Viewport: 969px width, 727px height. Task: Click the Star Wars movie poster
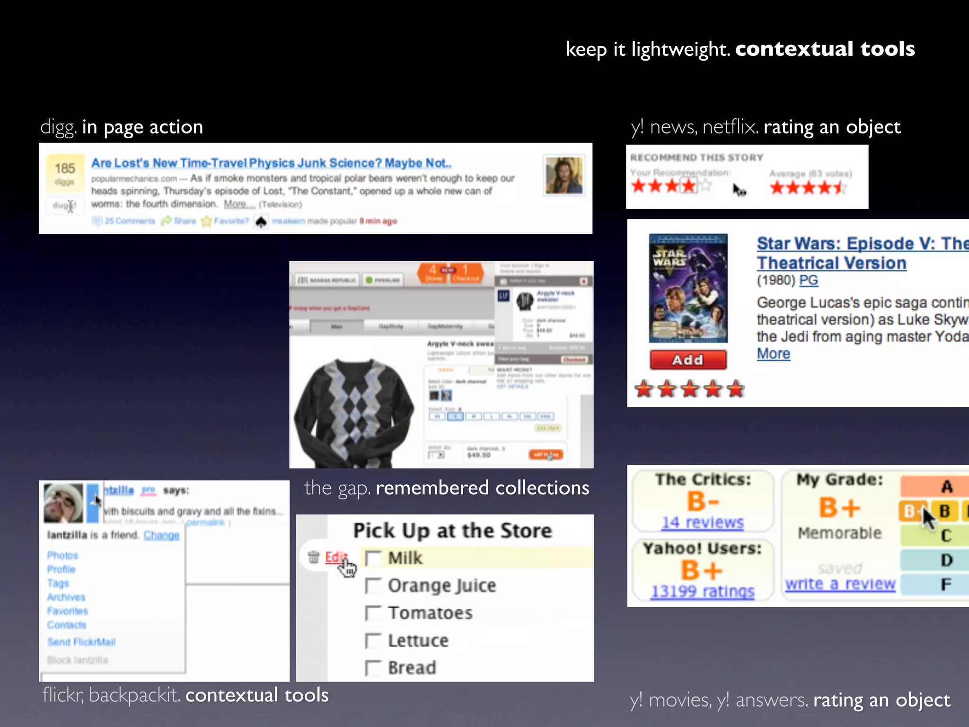(x=688, y=288)
